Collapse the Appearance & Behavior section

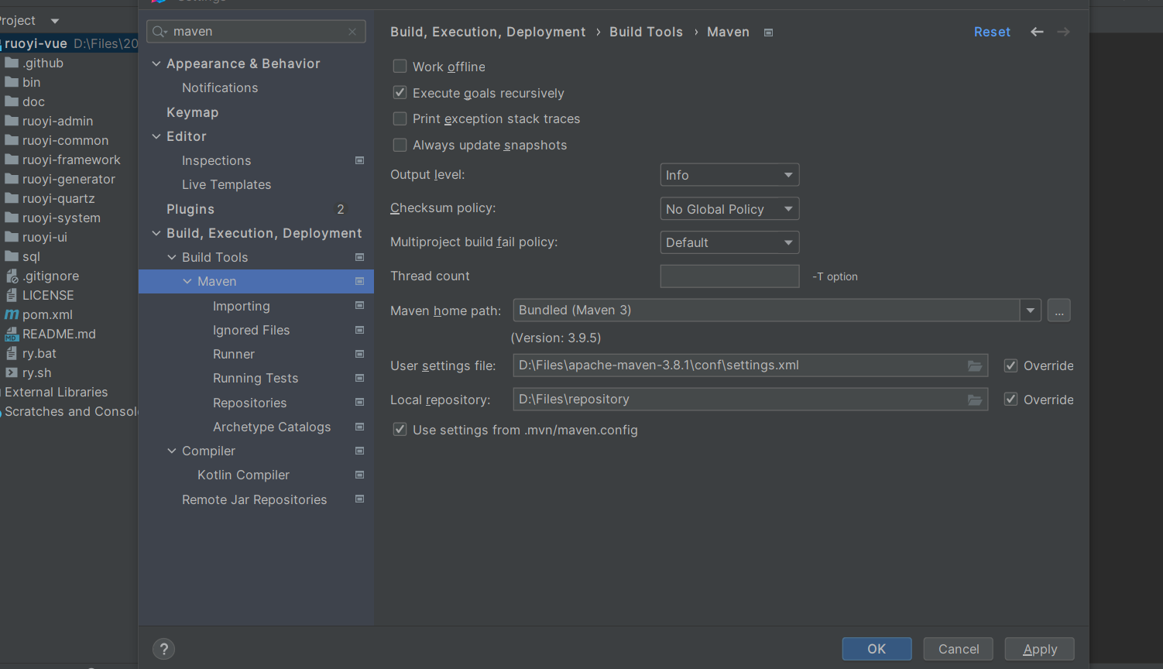pyautogui.click(x=156, y=63)
